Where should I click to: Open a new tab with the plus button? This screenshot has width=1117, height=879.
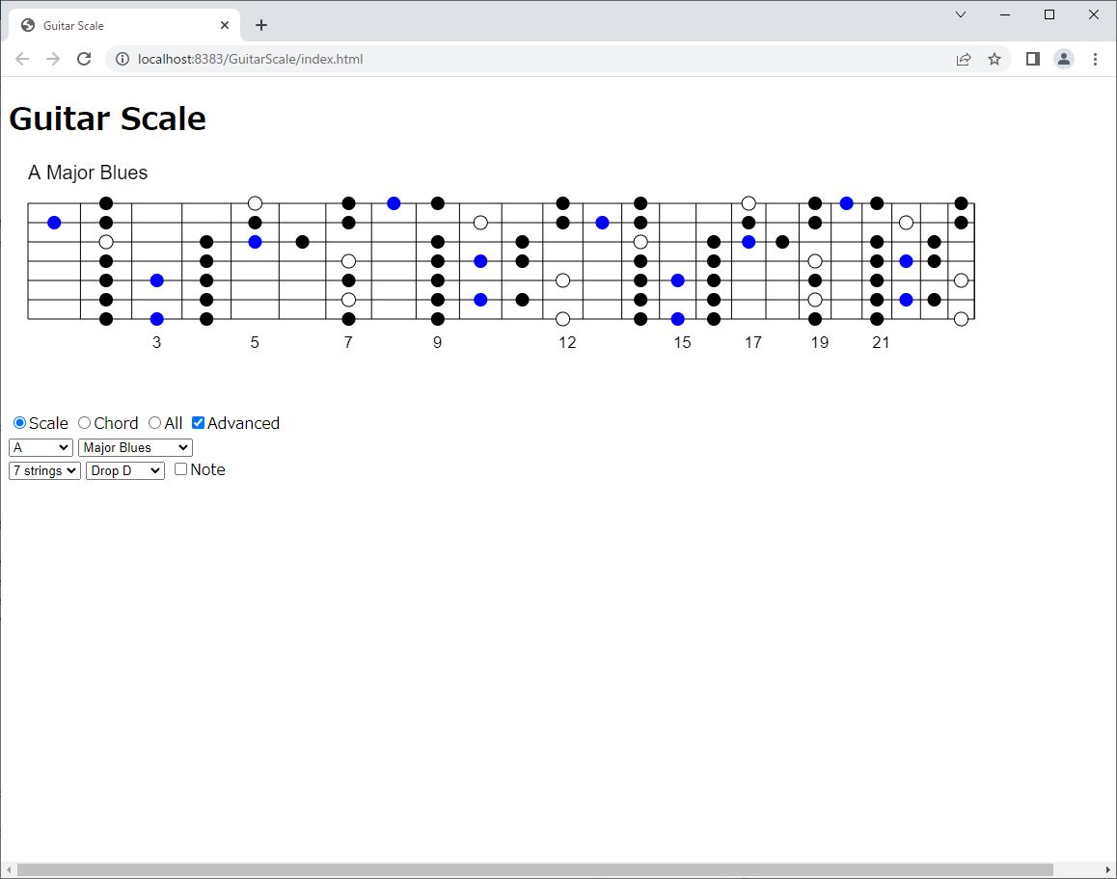click(x=260, y=25)
